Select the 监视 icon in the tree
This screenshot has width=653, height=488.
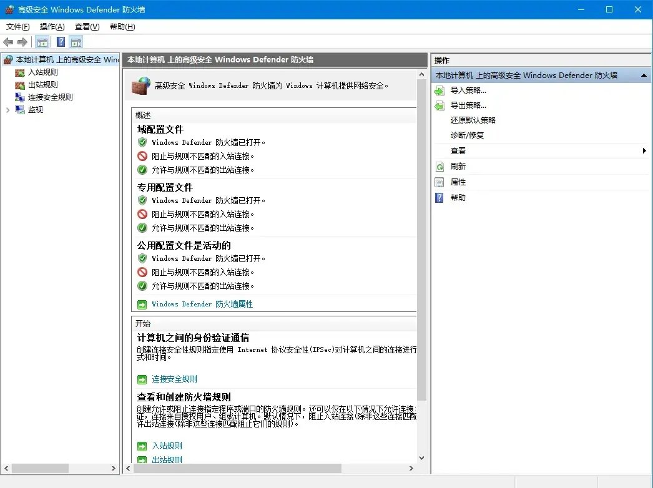click(x=20, y=109)
